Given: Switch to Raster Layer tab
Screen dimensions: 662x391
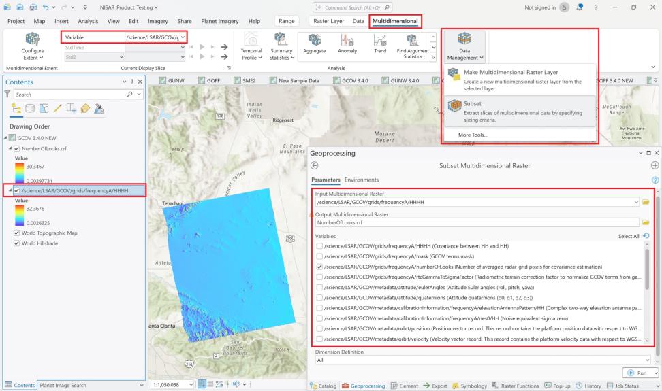Looking at the screenshot, I should tap(328, 21).
